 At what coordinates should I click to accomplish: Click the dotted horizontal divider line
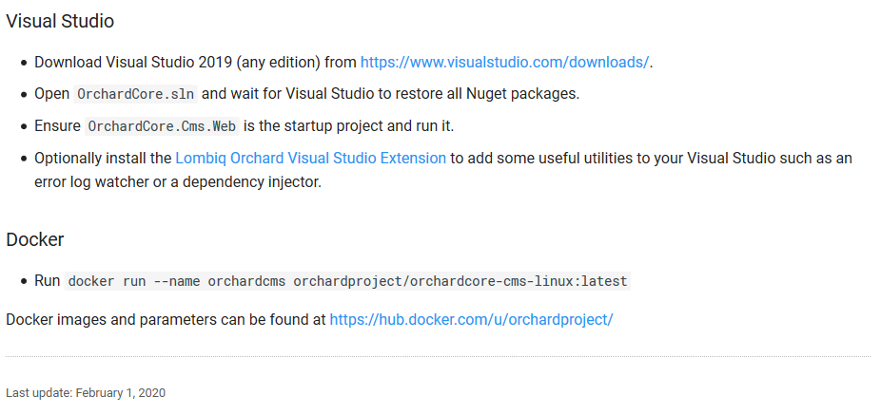pyautogui.click(x=438, y=356)
